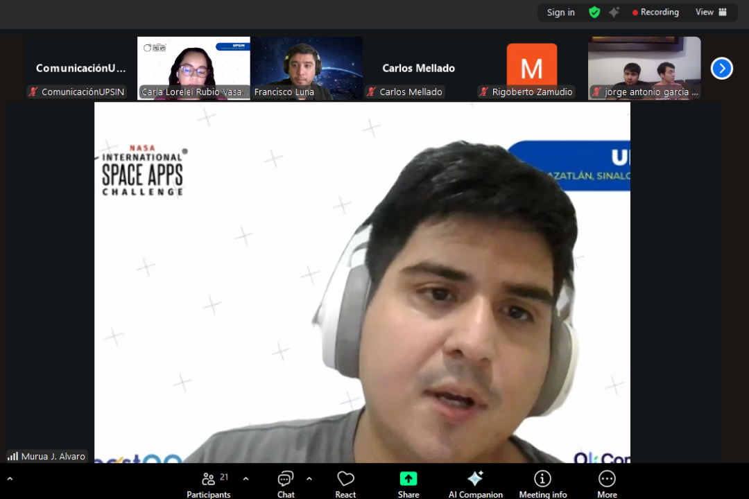Click the Recording indicator

pos(655,12)
